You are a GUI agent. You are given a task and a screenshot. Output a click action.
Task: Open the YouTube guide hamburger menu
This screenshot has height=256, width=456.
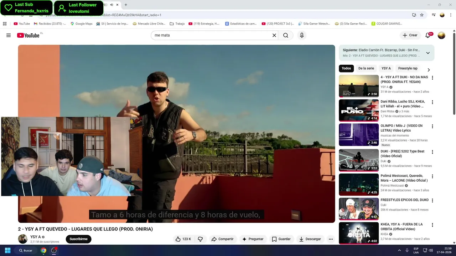coord(9,35)
